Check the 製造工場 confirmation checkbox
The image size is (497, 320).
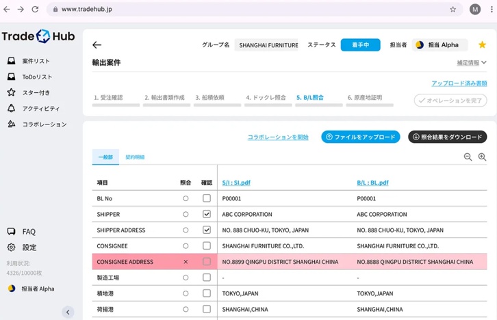pos(207,278)
